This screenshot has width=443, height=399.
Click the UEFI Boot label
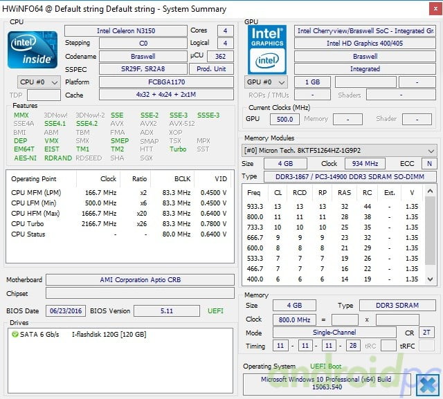326,366
